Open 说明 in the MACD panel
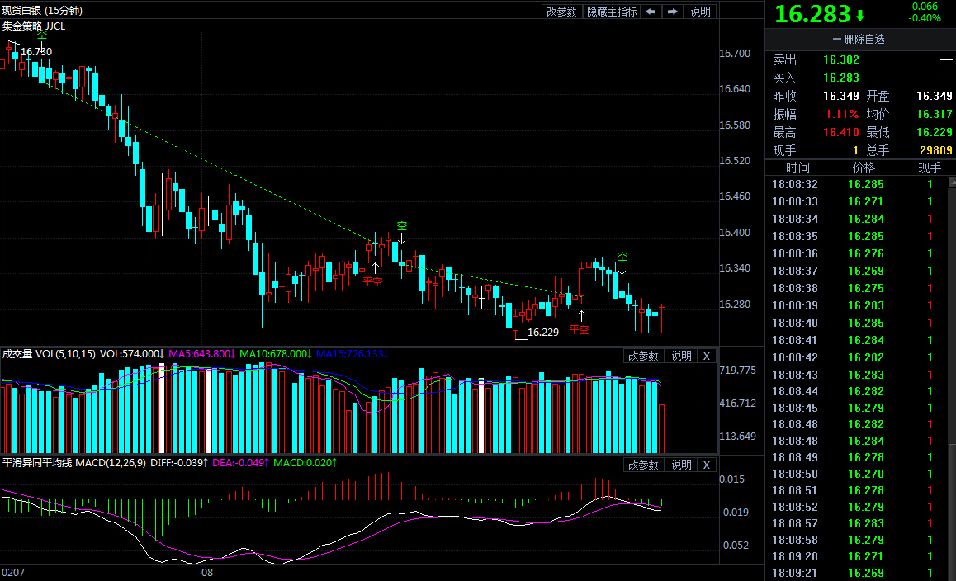The height and width of the screenshot is (581, 956). point(681,465)
